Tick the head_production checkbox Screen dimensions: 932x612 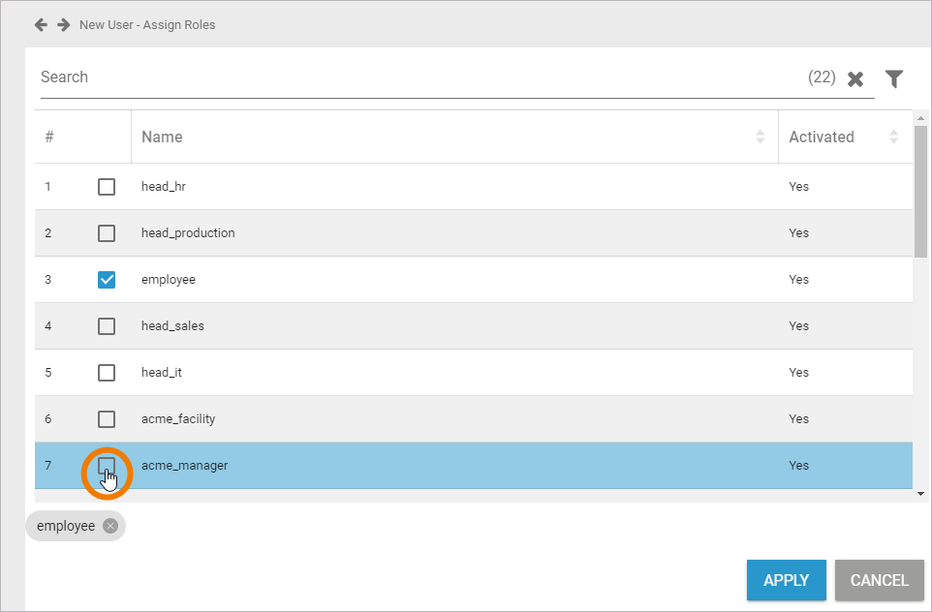[x=107, y=233]
